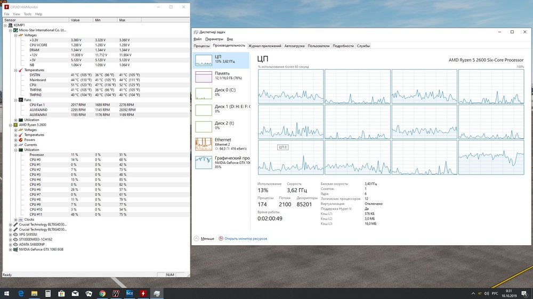Collapse the motherboard Temperatures node
The width and height of the screenshot is (533, 299).
(x=15, y=70)
